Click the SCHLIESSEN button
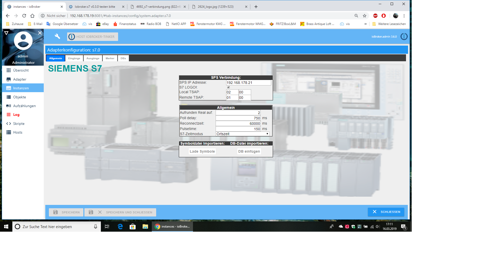Image resolution: width=494 pixels, height=278 pixels. [x=386, y=212]
